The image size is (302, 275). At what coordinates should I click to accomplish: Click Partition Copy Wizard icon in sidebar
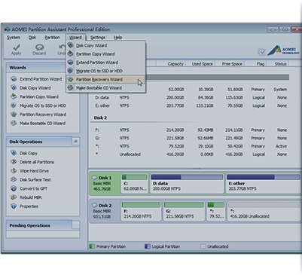click(14, 96)
